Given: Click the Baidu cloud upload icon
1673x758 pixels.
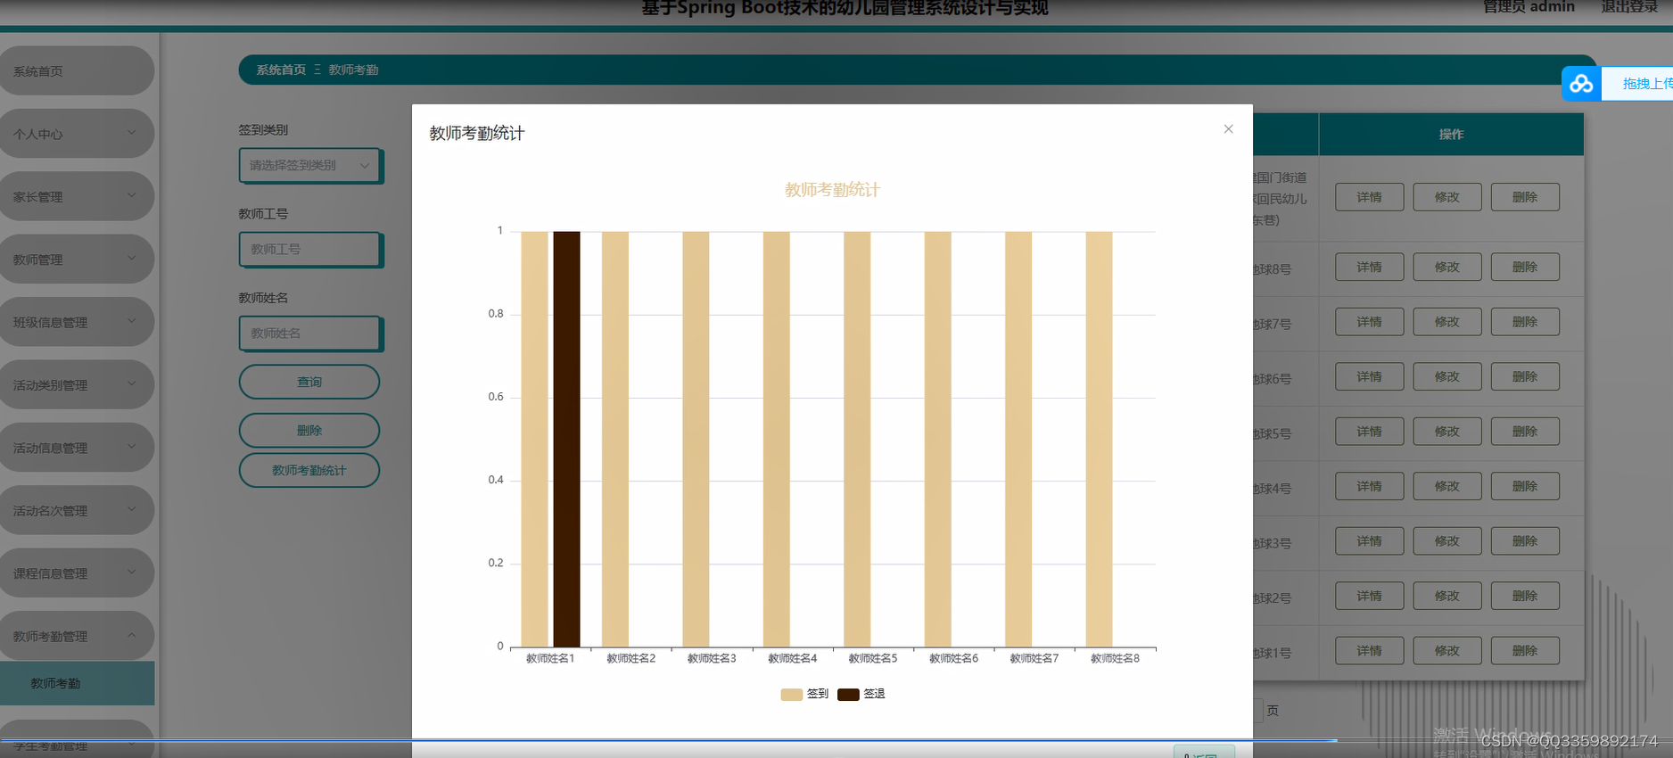Looking at the screenshot, I should 1581,84.
